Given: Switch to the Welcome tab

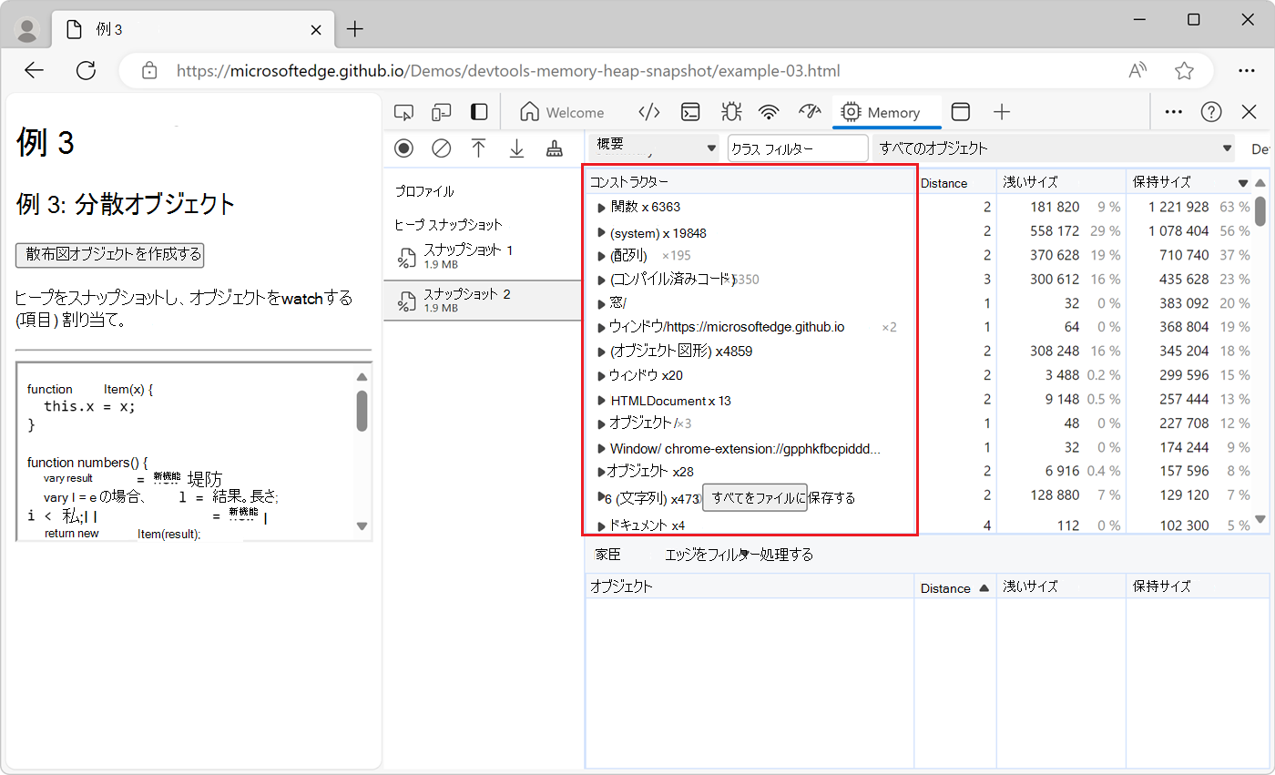Looking at the screenshot, I should (x=562, y=112).
